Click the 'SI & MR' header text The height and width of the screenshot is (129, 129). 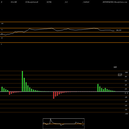(x=14, y=2)
